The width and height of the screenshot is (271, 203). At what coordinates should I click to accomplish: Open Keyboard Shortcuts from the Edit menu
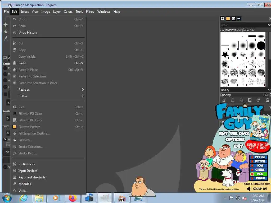(48, 177)
